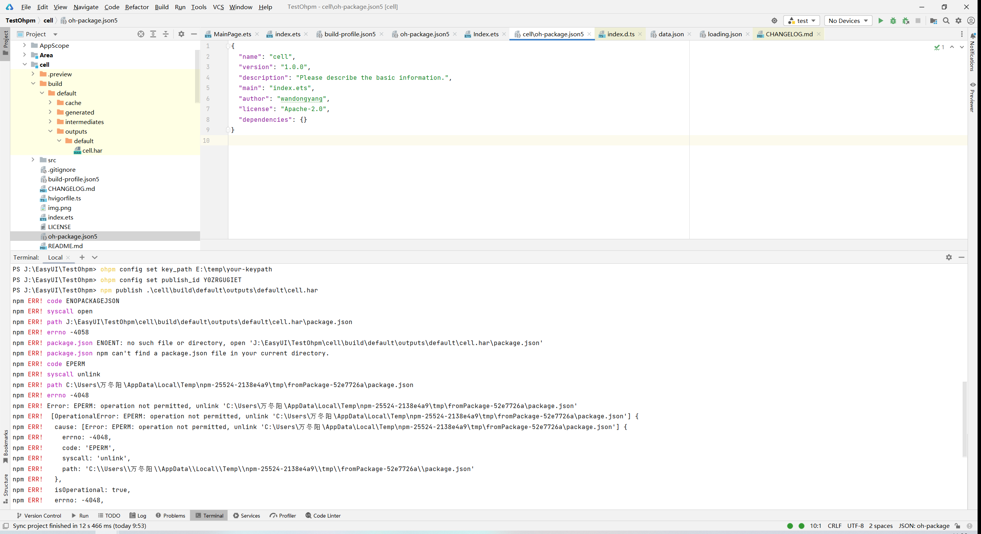Open the Code Linter tool window
This screenshot has height=534, width=981.
[323, 516]
